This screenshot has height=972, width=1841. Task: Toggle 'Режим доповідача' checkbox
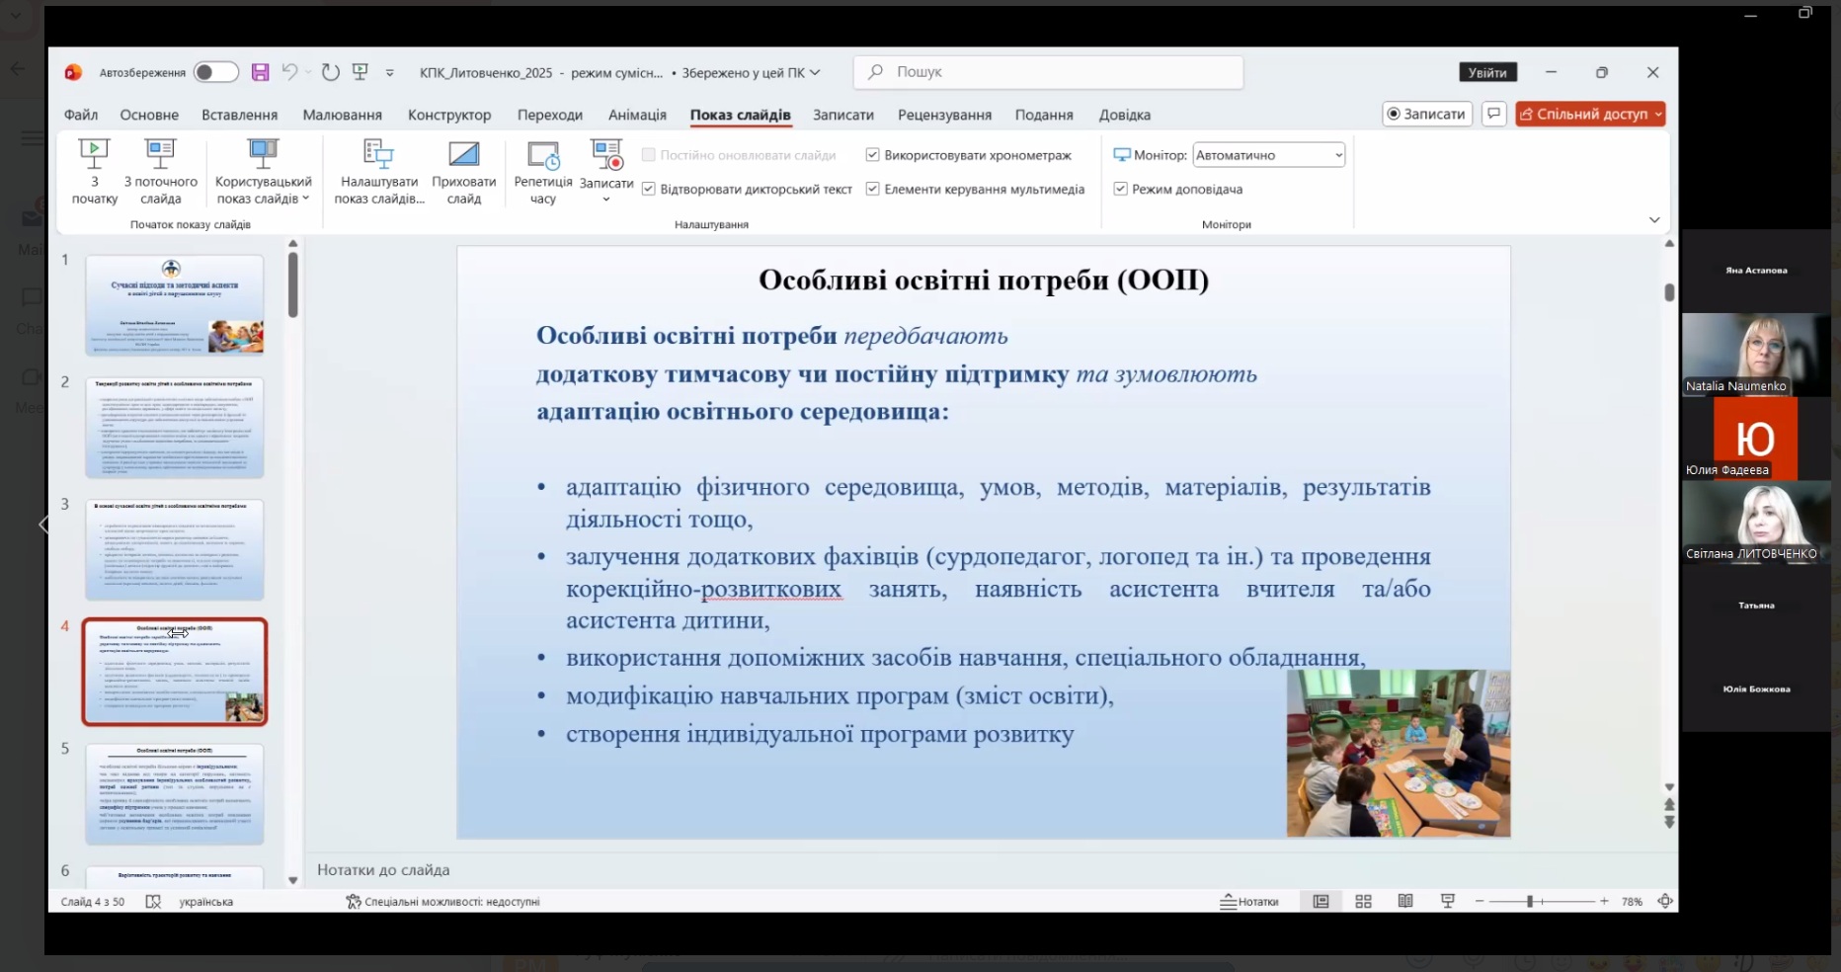(1121, 189)
